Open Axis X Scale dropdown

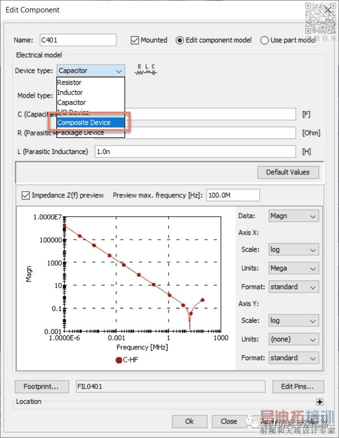pos(294,250)
